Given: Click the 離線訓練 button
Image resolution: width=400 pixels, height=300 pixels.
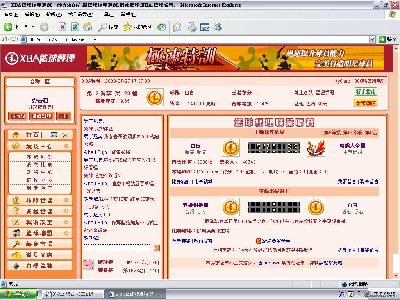Looking at the screenshot, I should [41, 116].
